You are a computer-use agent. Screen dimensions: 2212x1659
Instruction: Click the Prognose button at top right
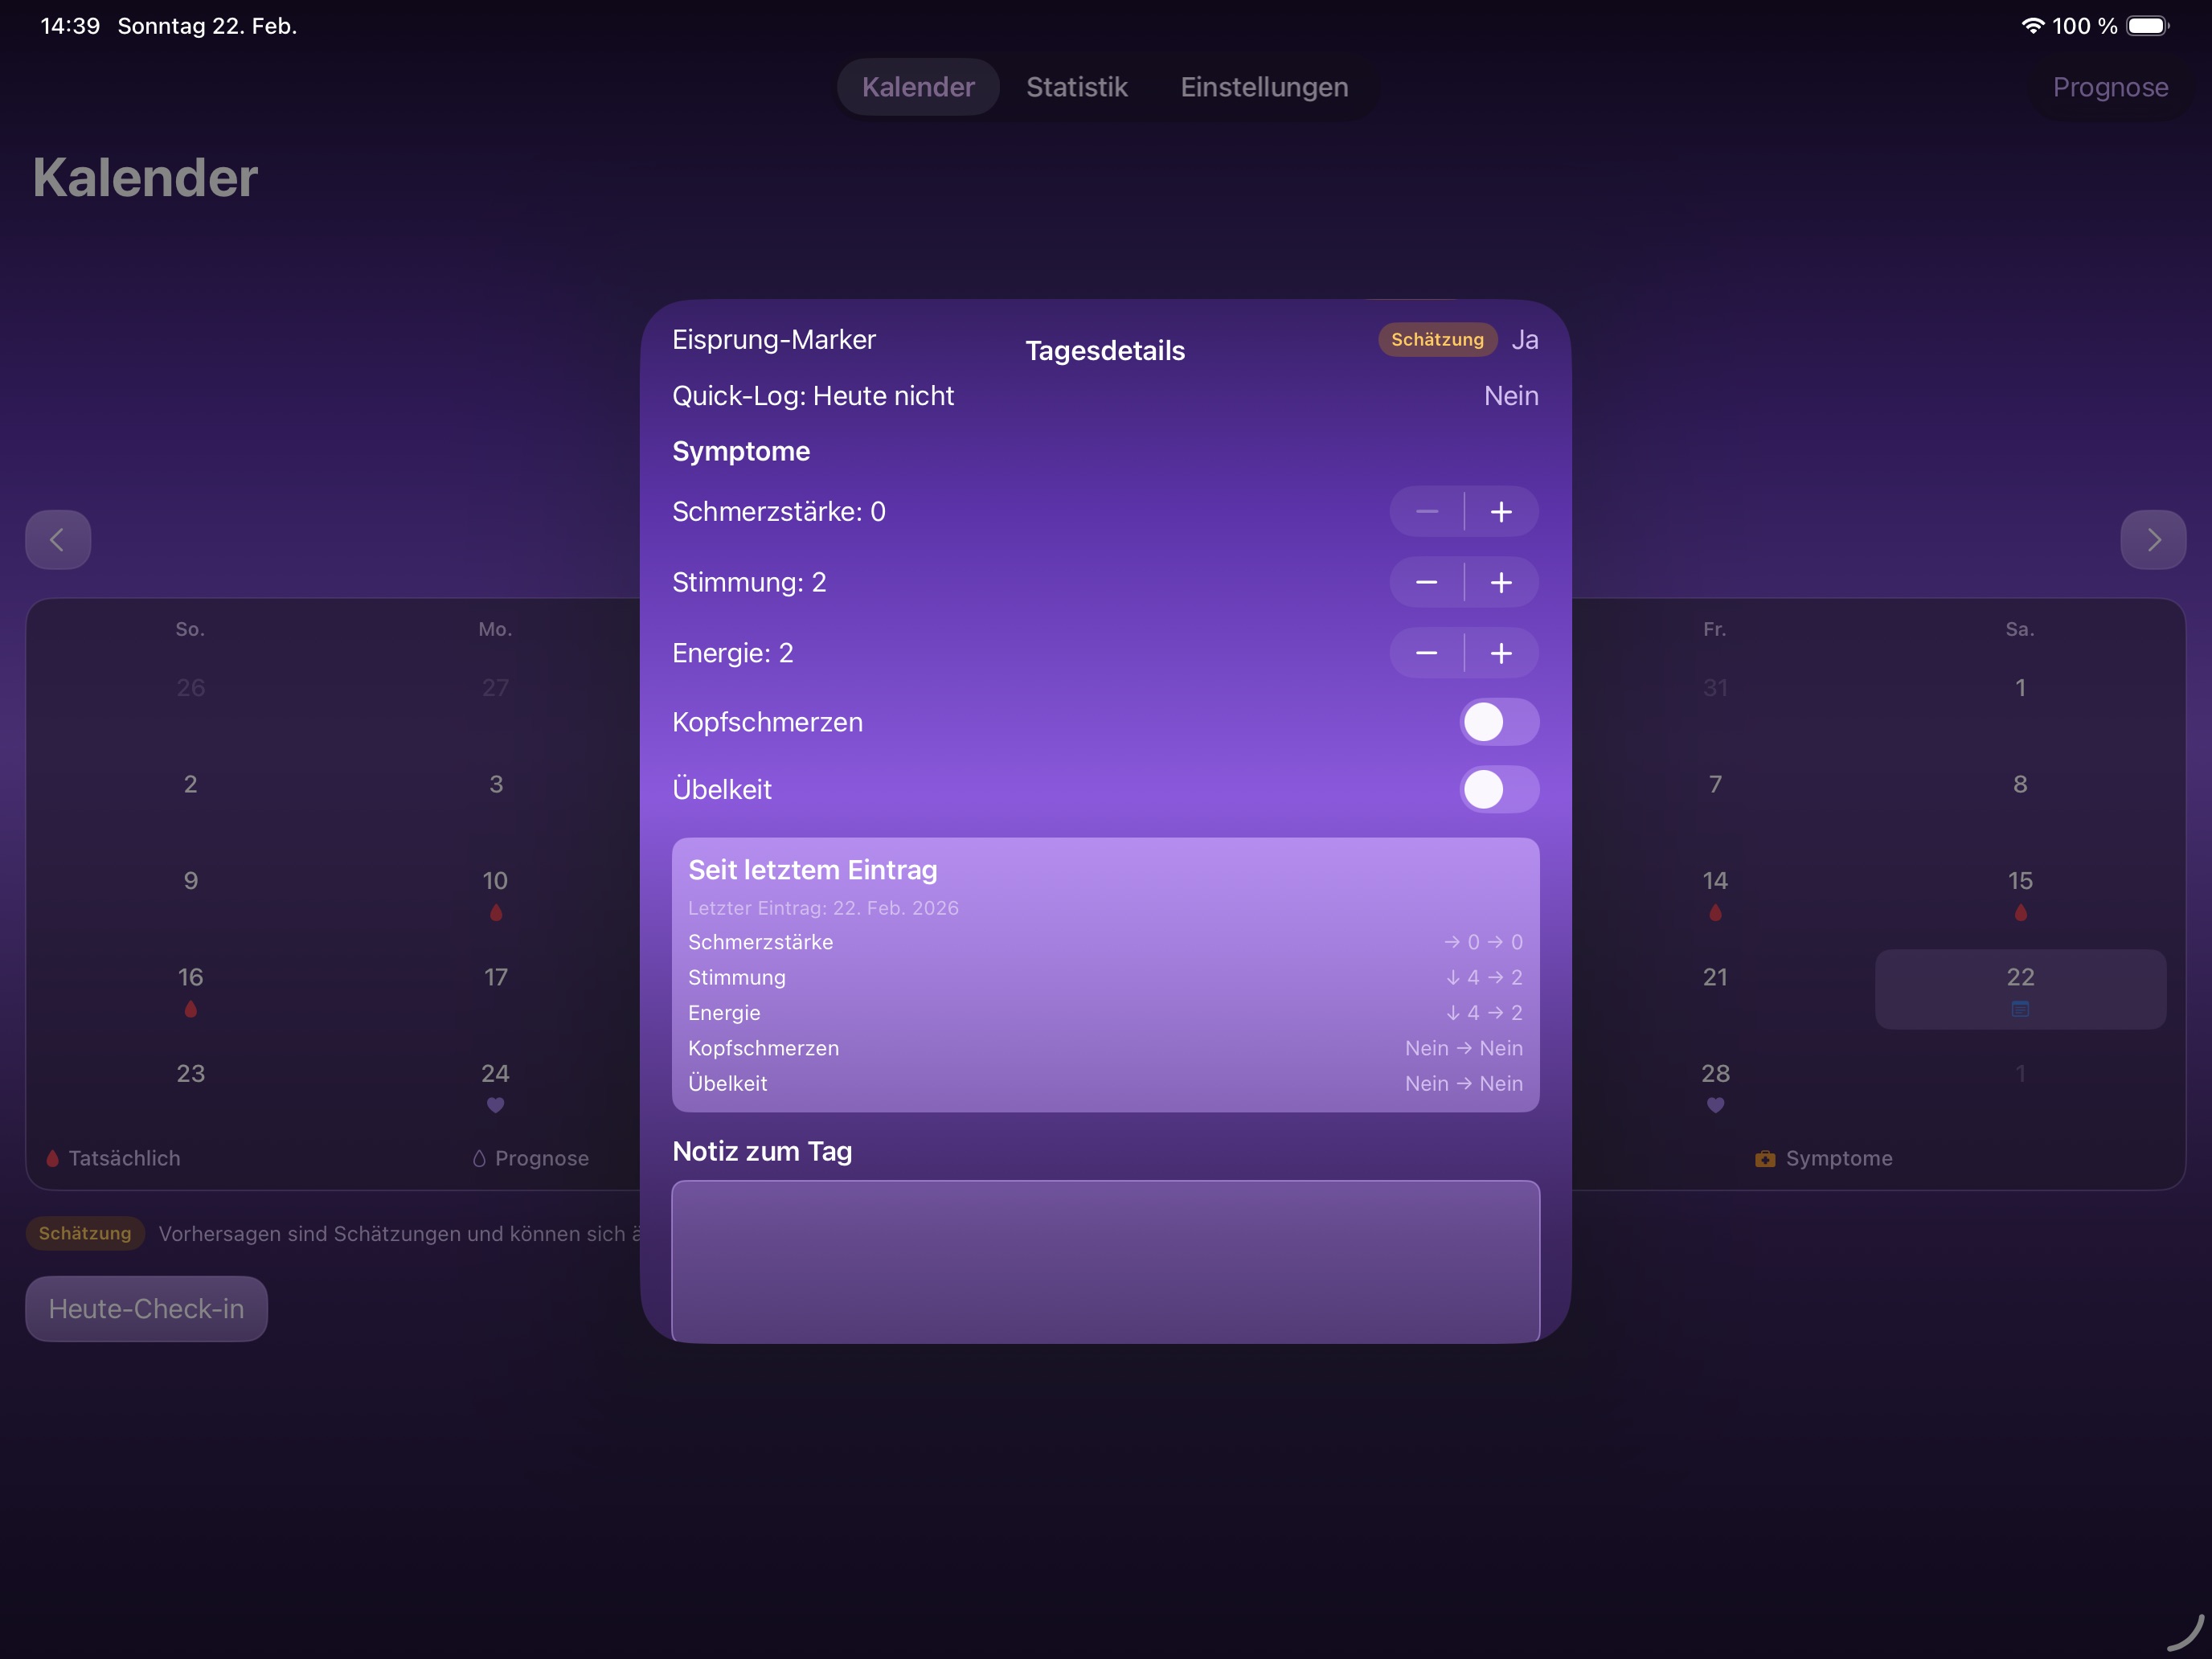point(2110,87)
